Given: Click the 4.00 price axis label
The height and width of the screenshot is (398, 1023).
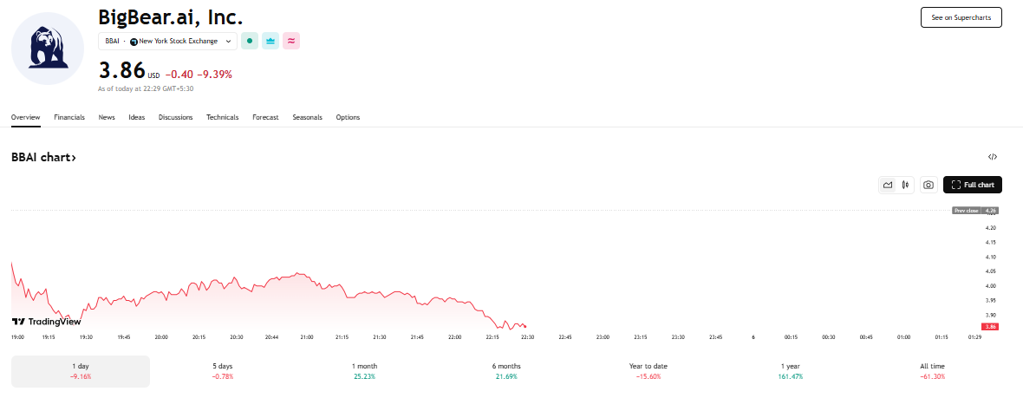Looking at the screenshot, I should click(990, 286).
